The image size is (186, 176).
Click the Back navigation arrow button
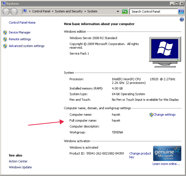pyautogui.click(x=6, y=12)
